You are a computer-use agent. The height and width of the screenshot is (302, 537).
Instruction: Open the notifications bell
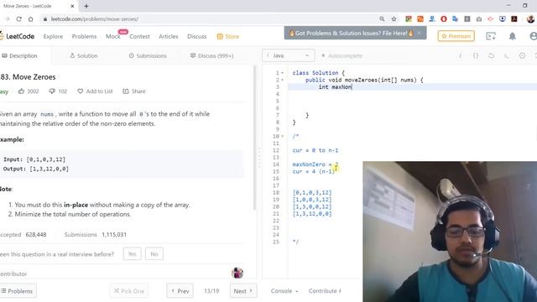coord(513,36)
